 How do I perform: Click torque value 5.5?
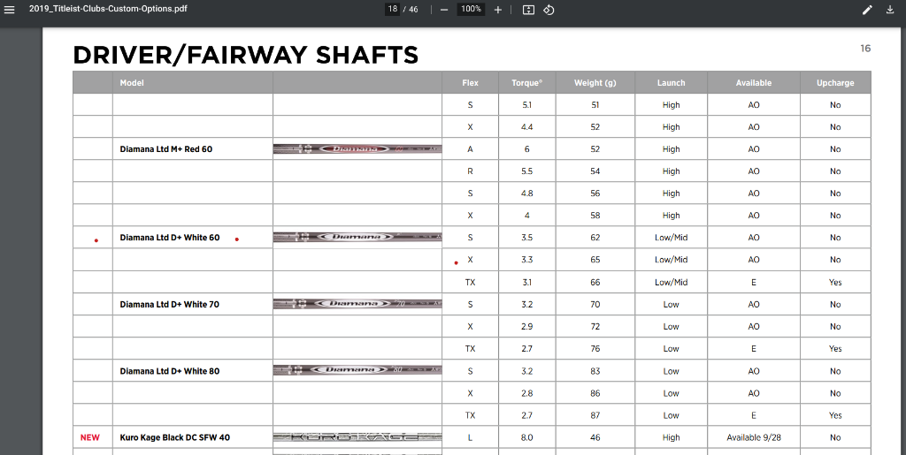pyautogui.click(x=527, y=171)
